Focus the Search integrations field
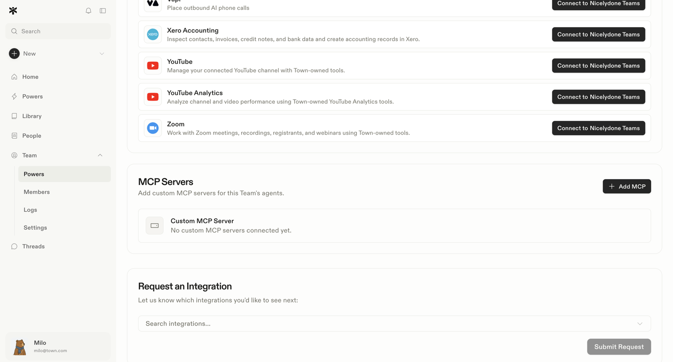The height and width of the screenshot is (362, 673). coord(394,324)
